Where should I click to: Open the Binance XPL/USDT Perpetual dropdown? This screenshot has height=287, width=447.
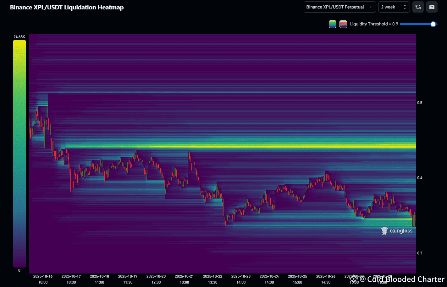click(339, 7)
